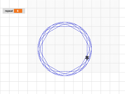Click the inner hexagon's top horizontal line
Viewport: 125px width, 94px height.
point(65,26)
